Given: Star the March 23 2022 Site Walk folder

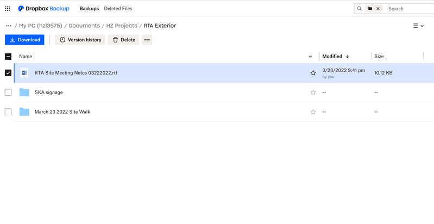Looking at the screenshot, I should (313, 112).
